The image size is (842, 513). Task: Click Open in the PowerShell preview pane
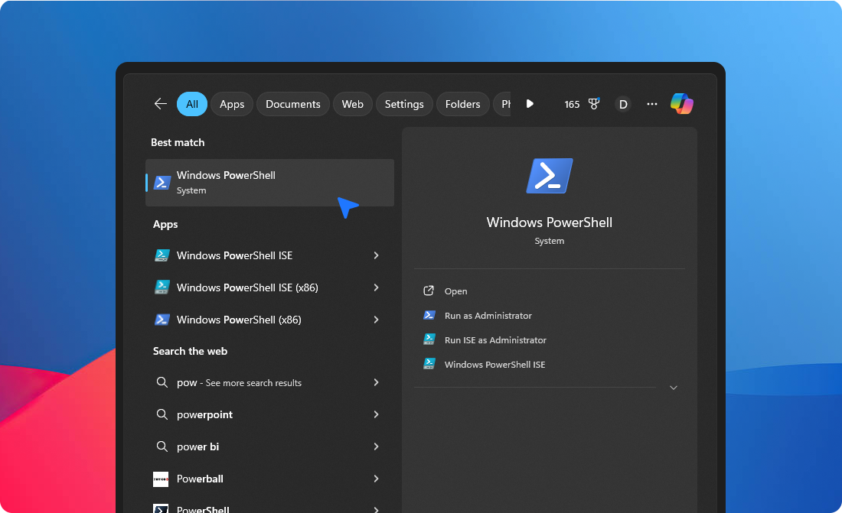[455, 291]
